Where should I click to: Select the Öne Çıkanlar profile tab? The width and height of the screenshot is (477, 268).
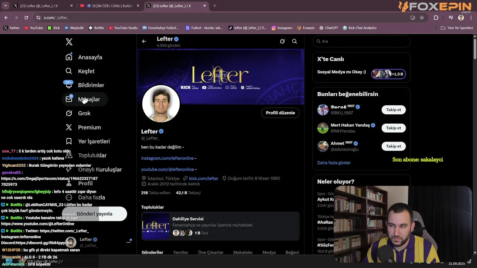pyautogui.click(x=211, y=252)
